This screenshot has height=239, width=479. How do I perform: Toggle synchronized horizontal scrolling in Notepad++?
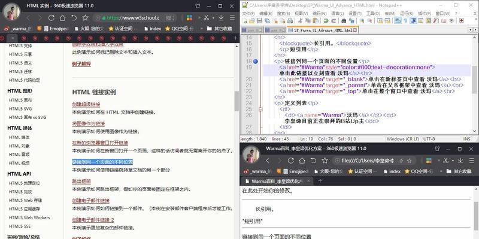[x=387, y=21]
